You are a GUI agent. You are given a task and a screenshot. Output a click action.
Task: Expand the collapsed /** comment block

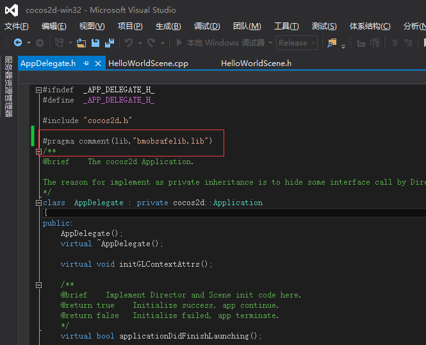(x=38, y=151)
